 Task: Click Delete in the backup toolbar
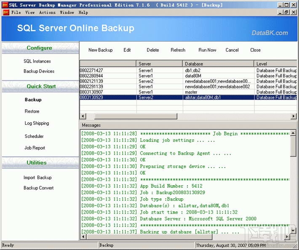153,50
